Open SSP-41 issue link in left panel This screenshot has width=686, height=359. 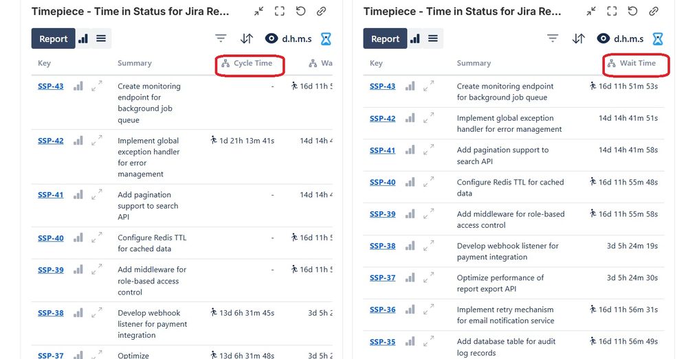click(50, 195)
